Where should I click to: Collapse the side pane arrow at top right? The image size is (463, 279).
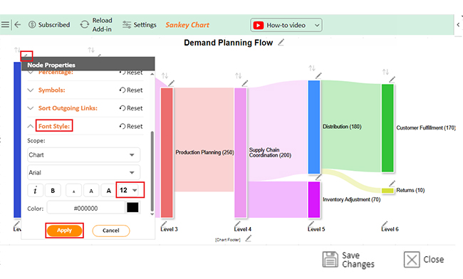click(458, 25)
